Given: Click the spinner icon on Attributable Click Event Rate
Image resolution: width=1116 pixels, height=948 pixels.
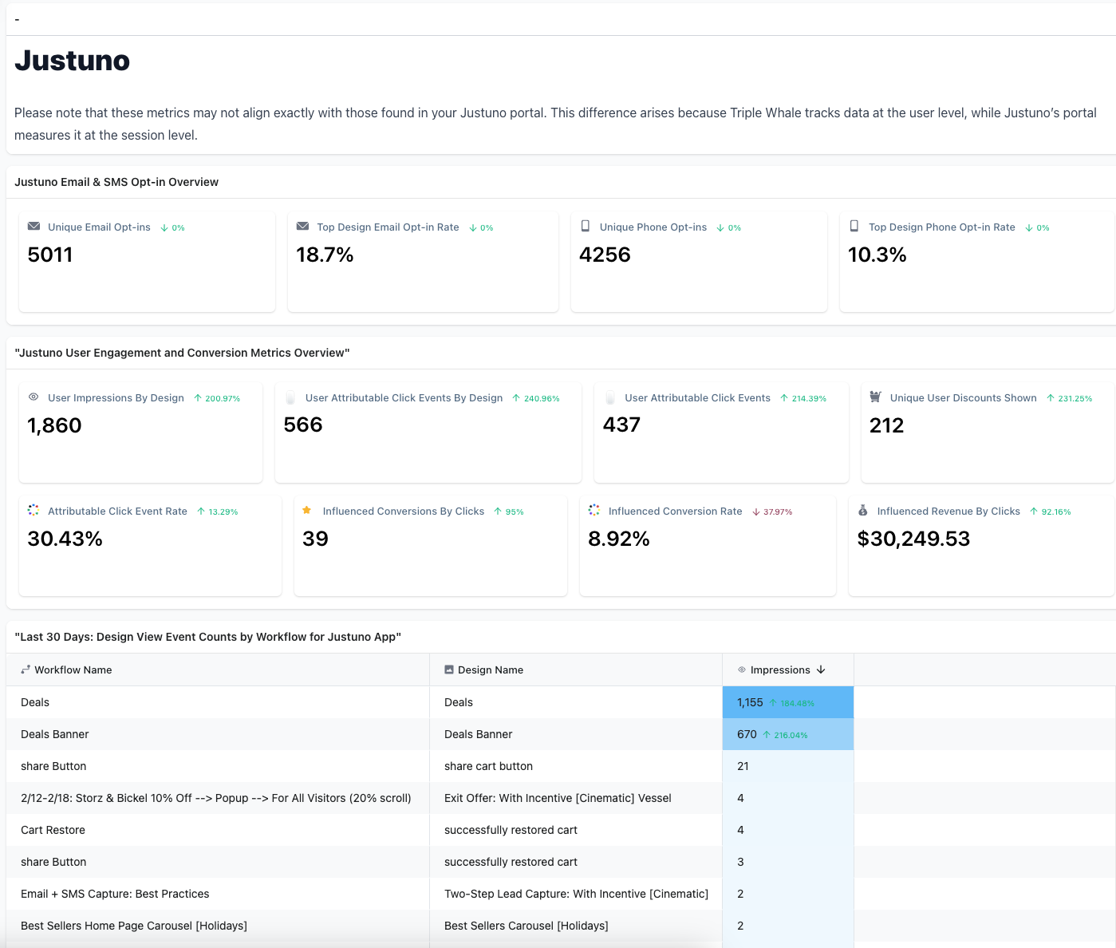Looking at the screenshot, I should (34, 511).
